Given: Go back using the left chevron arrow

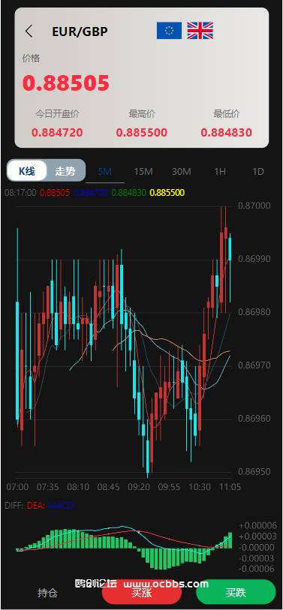Looking at the screenshot, I should click(x=29, y=31).
